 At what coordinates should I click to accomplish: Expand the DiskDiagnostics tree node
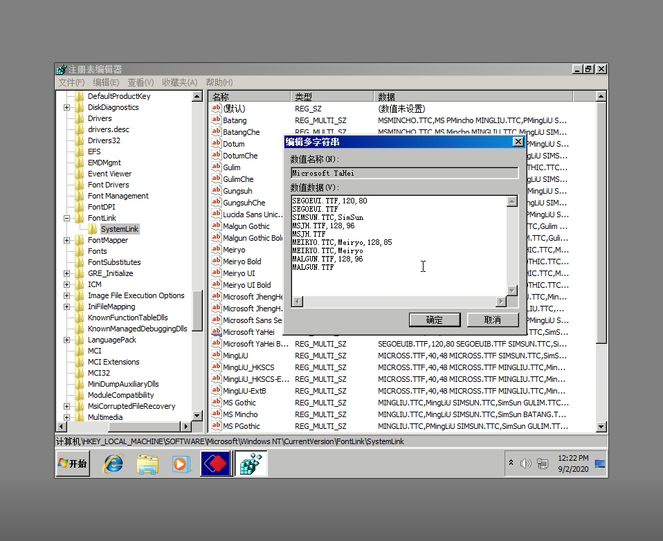(67, 107)
